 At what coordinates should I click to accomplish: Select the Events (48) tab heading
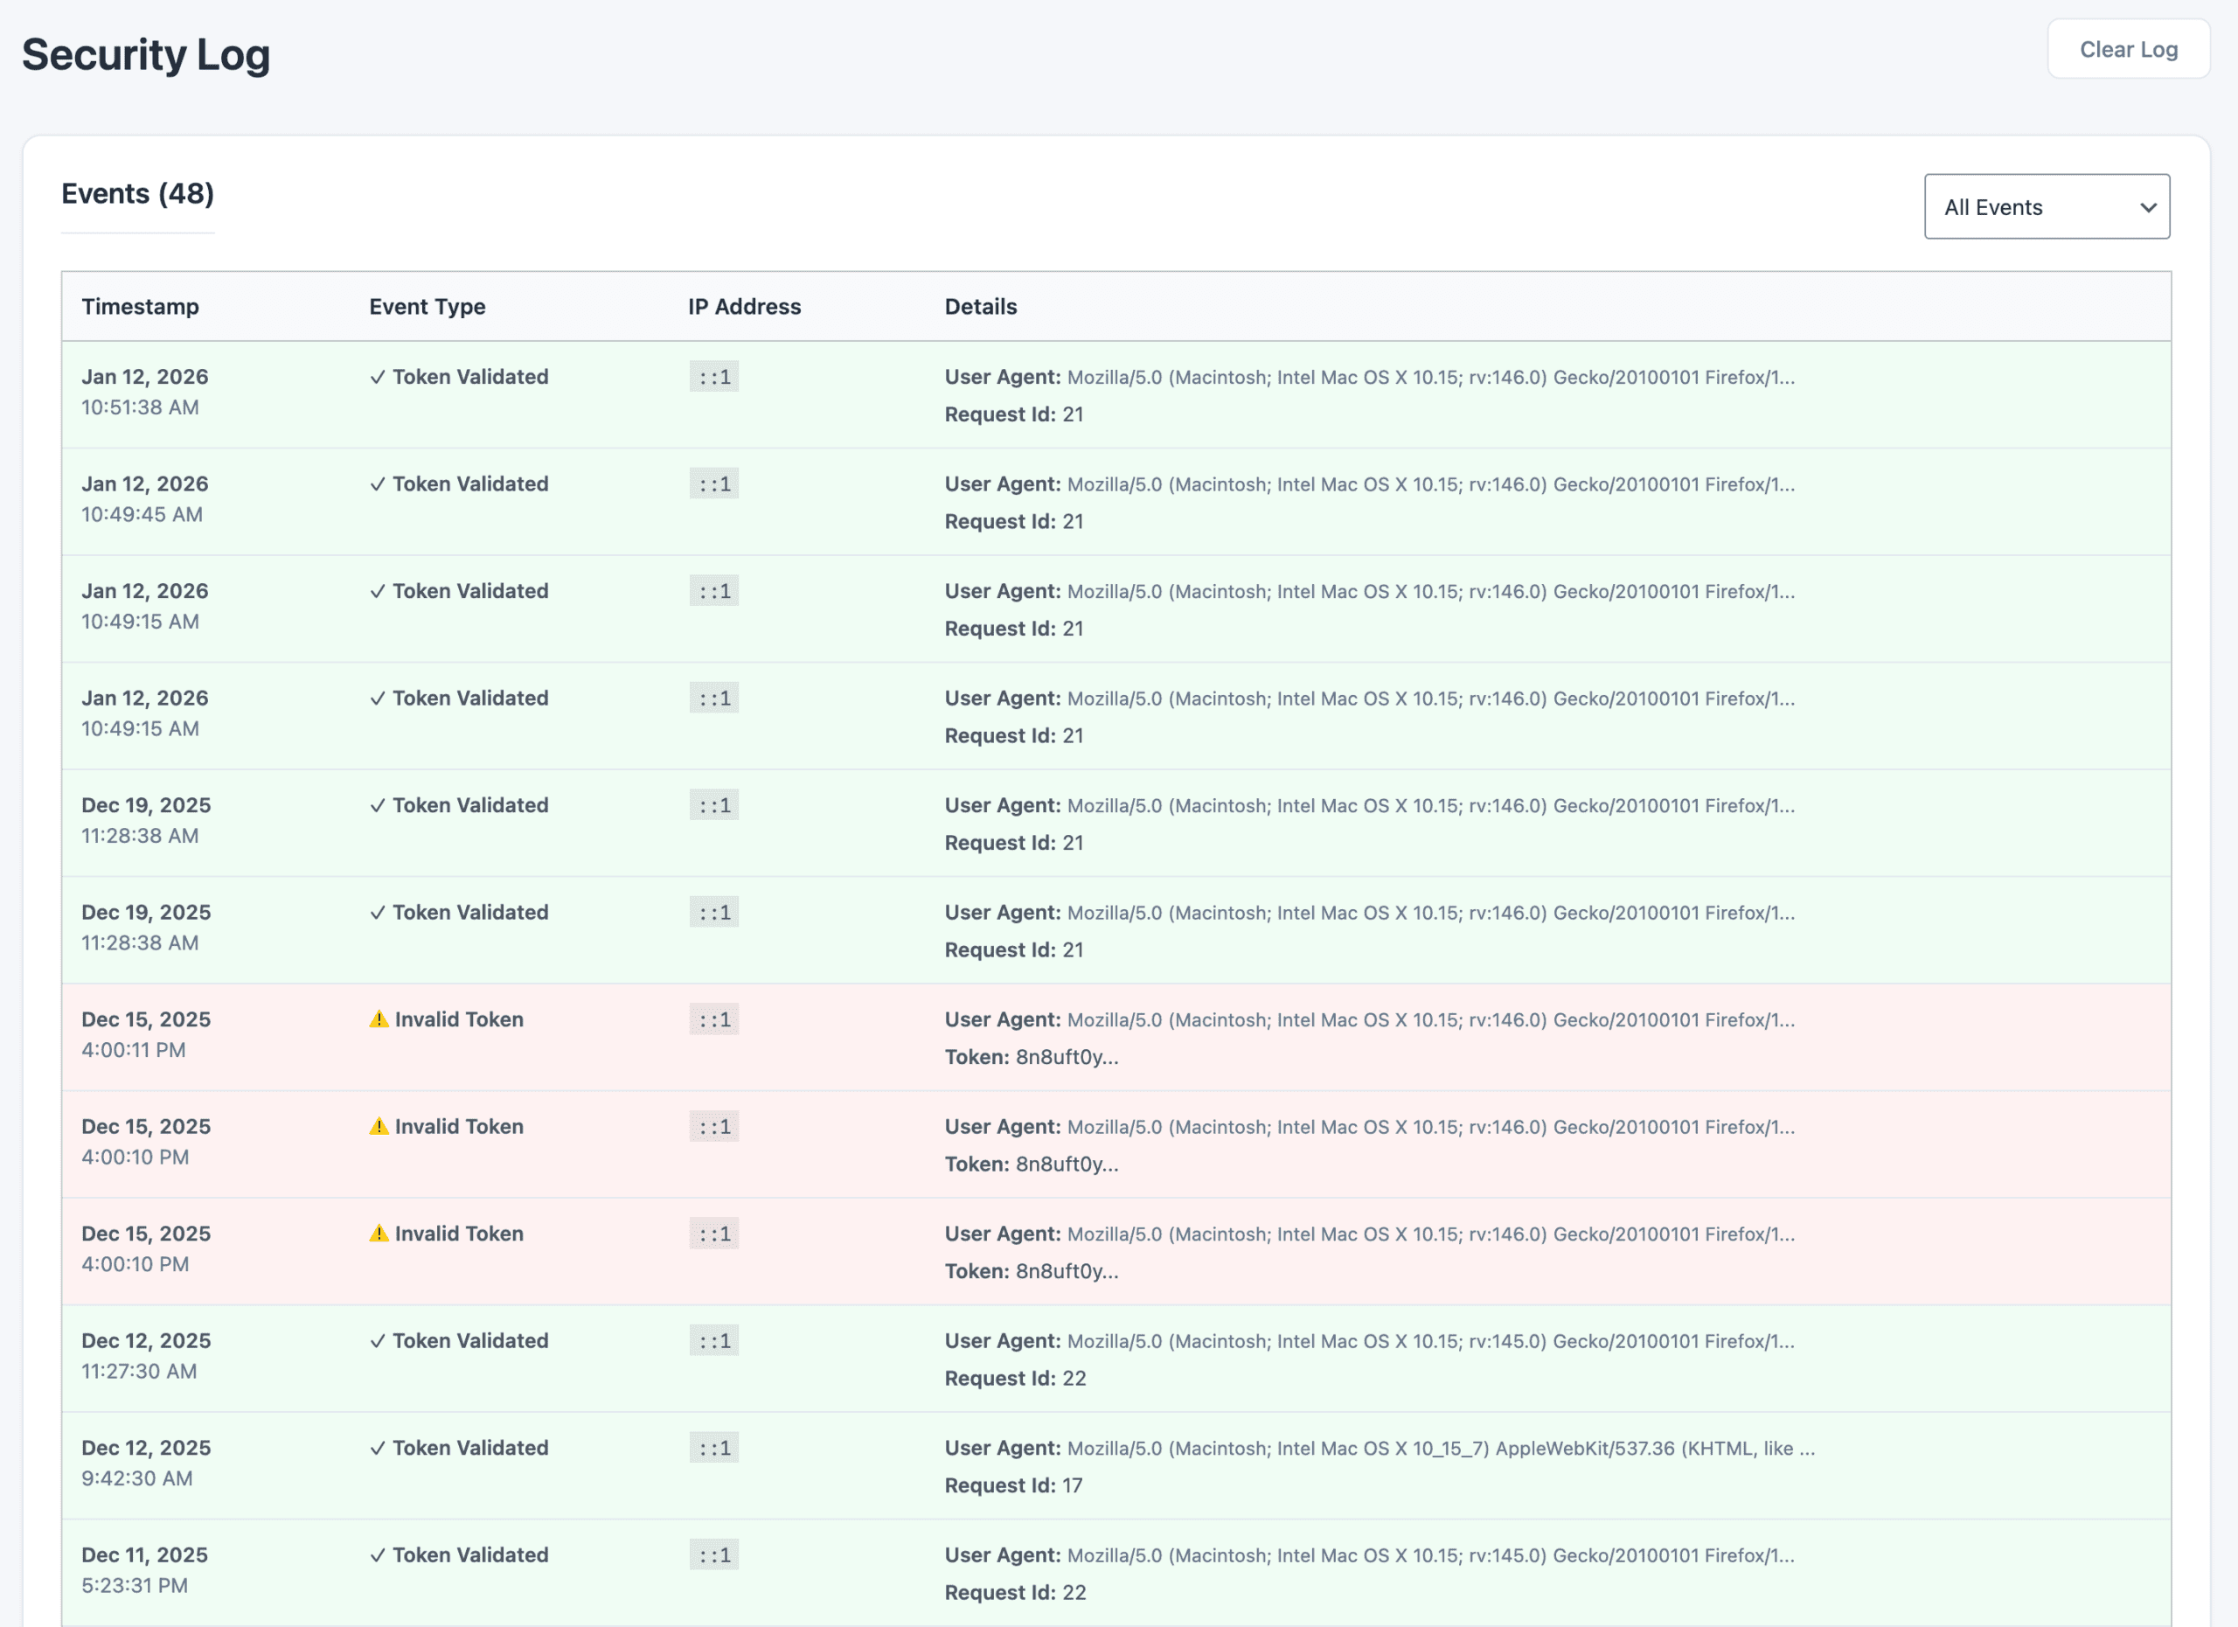138,194
